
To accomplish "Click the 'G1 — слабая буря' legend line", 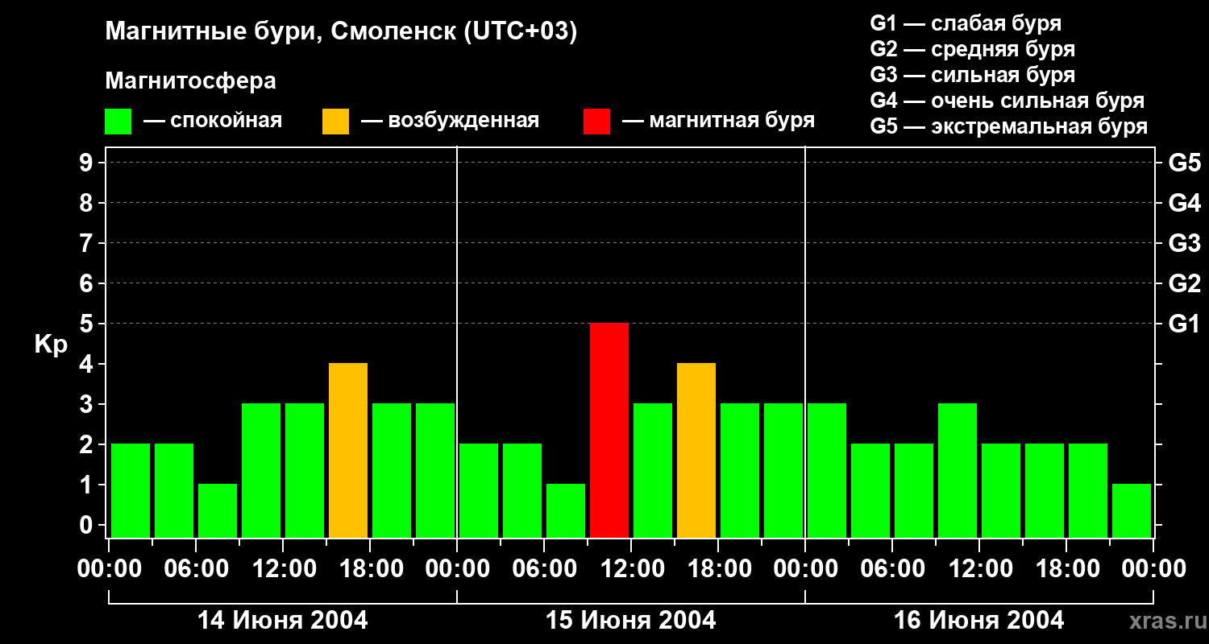I will click(x=966, y=23).
